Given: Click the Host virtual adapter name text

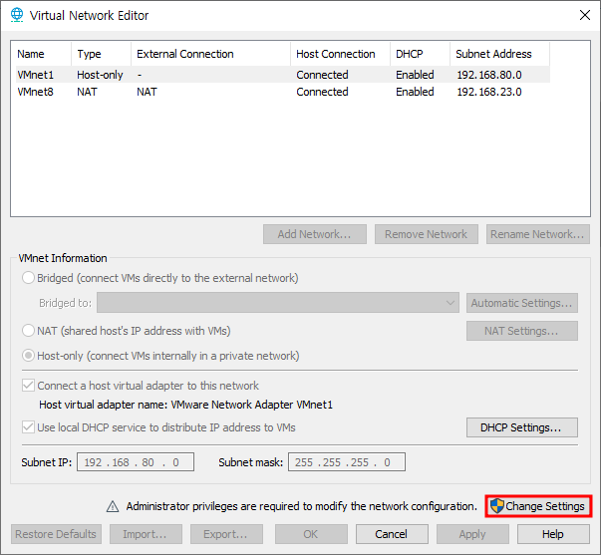Looking at the screenshot, I should click(186, 405).
